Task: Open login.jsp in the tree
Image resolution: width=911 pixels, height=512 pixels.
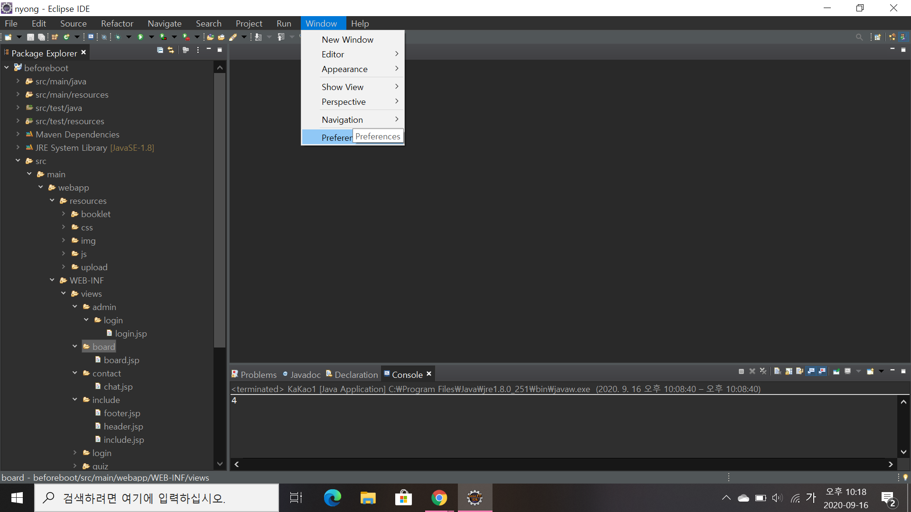Action: pos(130,333)
